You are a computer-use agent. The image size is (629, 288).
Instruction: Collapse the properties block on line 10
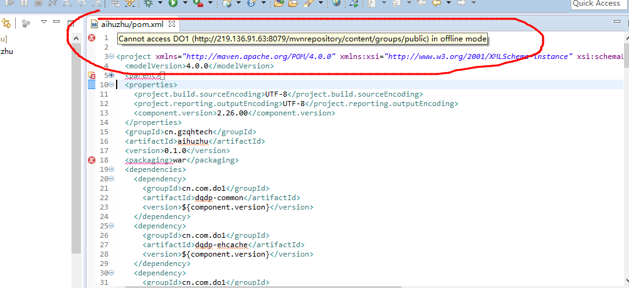pos(112,85)
